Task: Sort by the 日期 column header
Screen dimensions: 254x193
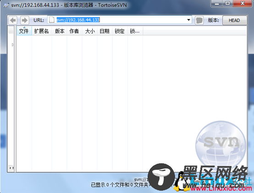Action: pyautogui.click(x=105, y=31)
